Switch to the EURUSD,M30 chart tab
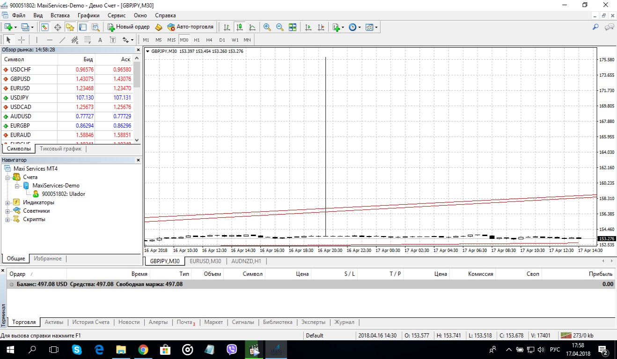This screenshot has height=359, width=617. pyautogui.click(x=206, y=261)
